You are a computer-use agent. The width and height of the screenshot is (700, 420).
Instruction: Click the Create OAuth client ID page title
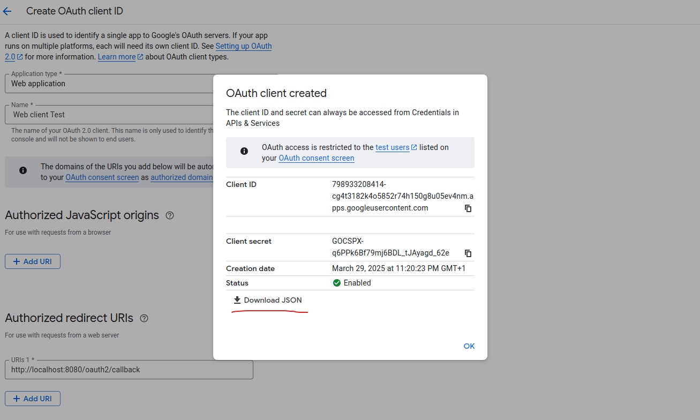coord(74,11)
